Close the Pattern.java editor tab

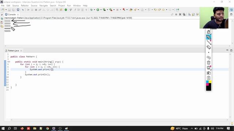21,51
